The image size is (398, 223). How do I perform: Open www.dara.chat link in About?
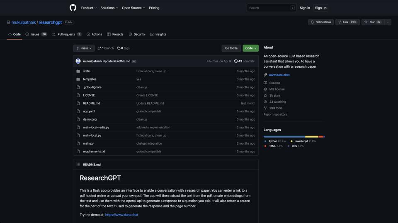tap(279, 75)
